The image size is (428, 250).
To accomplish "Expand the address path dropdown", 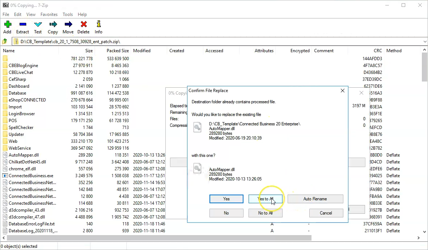I will pos(425,42).
